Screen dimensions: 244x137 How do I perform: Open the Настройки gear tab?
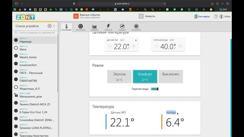point(136,27)
